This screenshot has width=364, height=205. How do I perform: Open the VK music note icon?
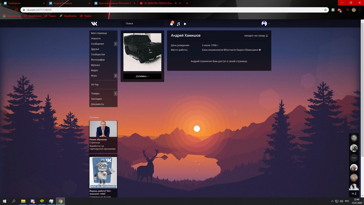[x=178, y=24]
